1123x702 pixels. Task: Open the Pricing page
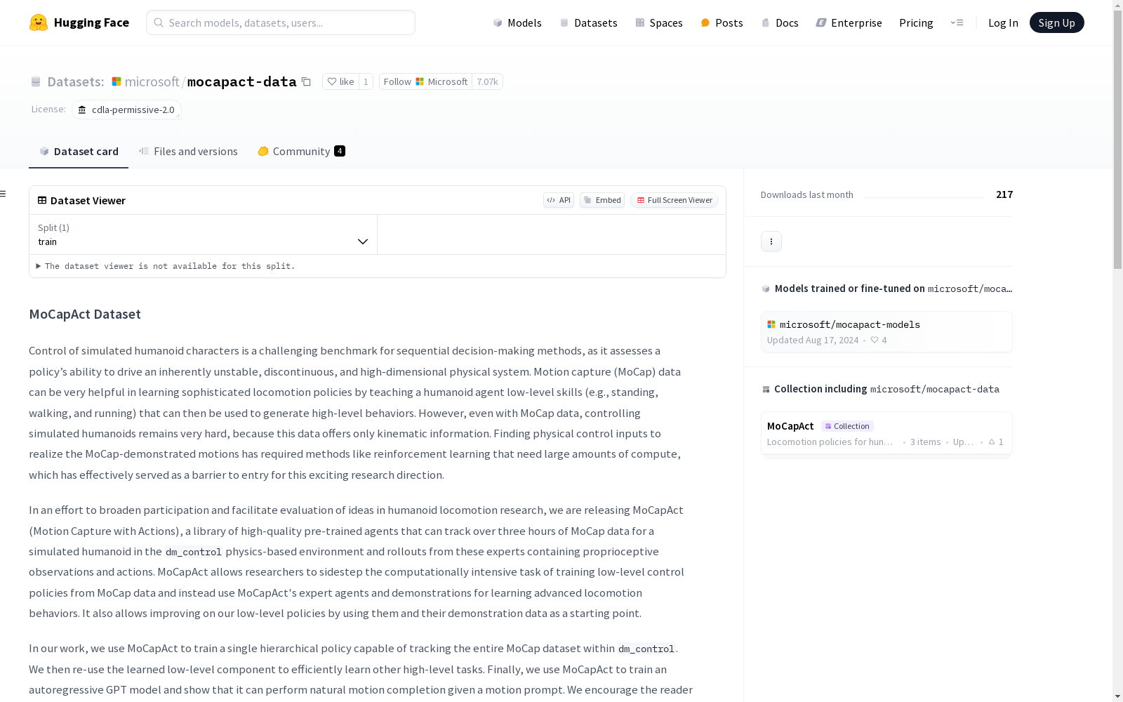click(916, 22)
